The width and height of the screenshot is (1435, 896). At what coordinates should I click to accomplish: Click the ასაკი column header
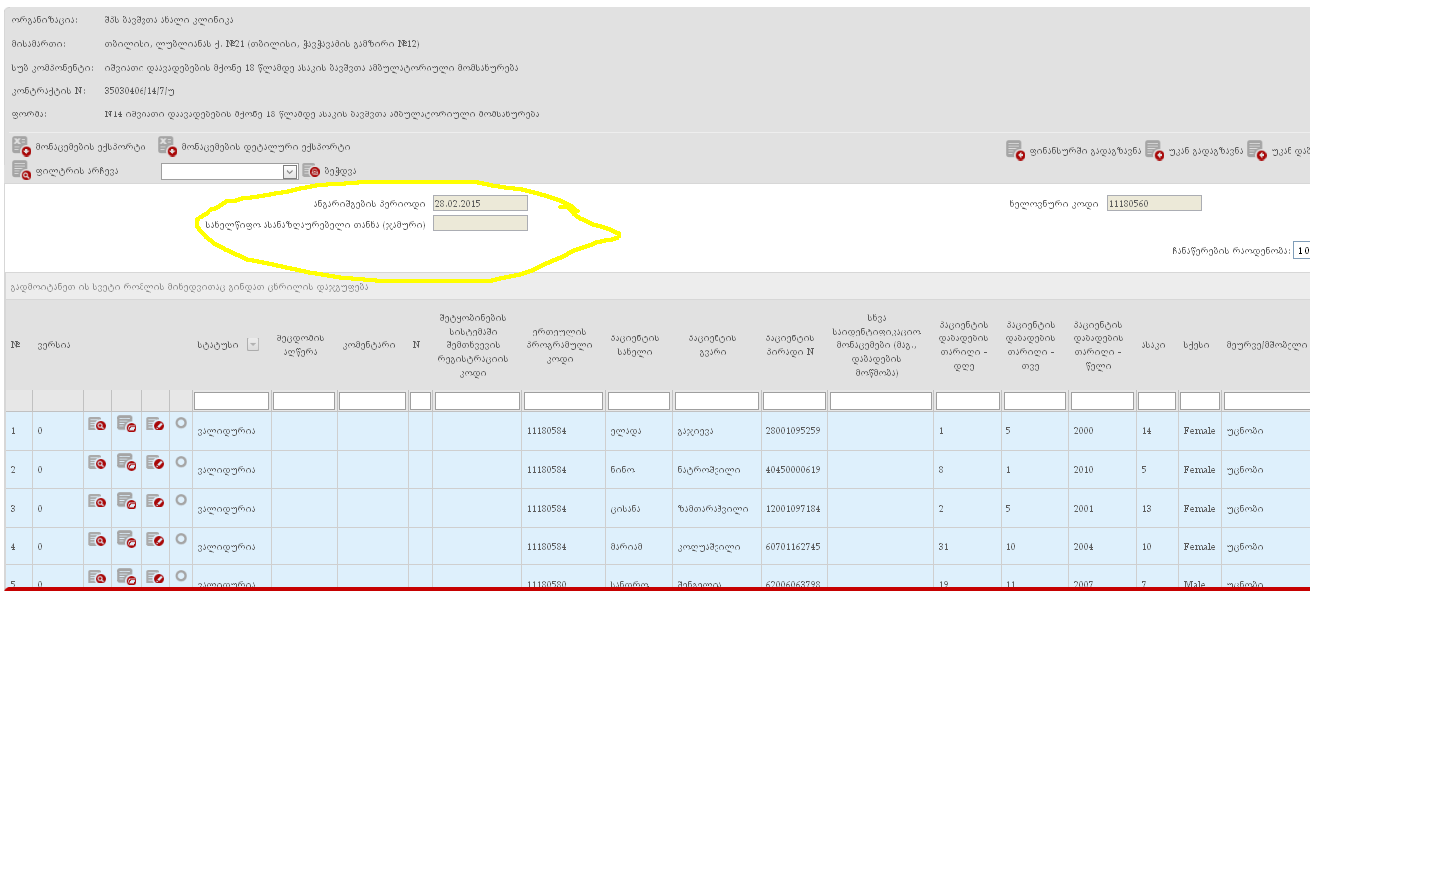(1153, 345)
